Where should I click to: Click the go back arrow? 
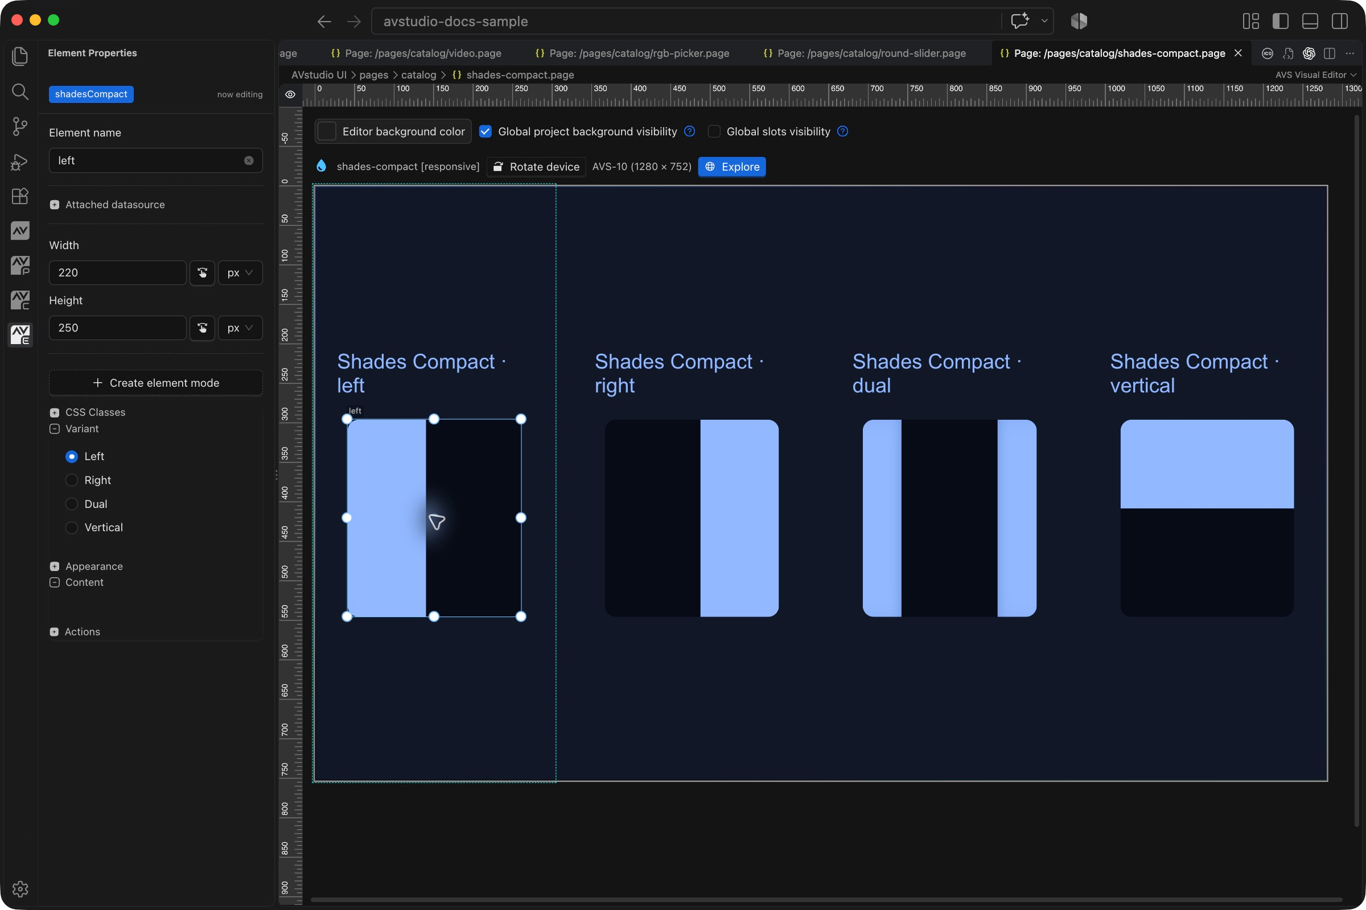tap(324, 22)
